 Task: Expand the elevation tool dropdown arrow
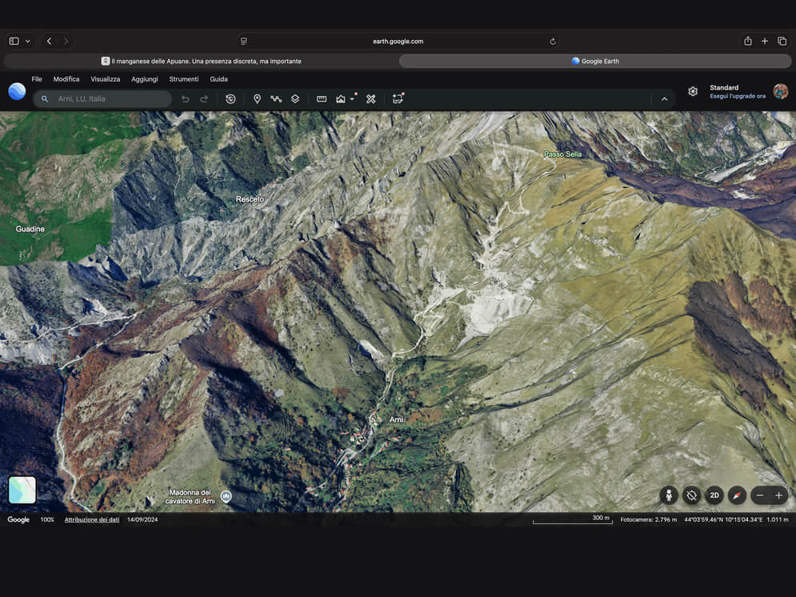coord(352,99)
